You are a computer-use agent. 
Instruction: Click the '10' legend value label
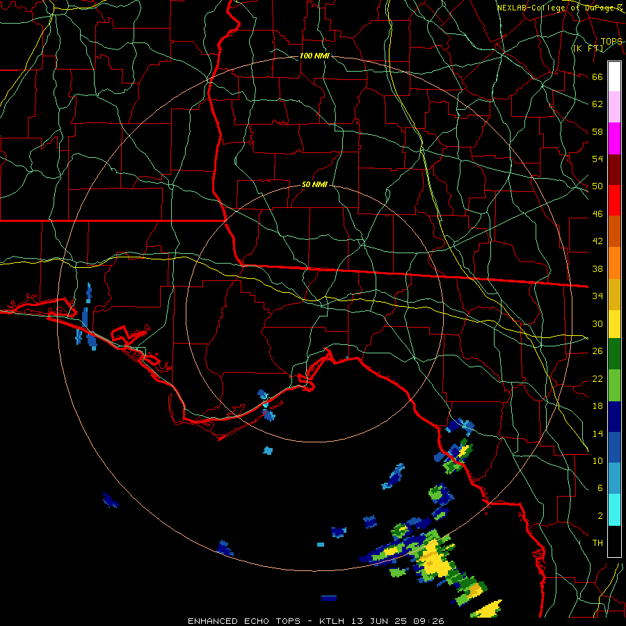(597, 460)
